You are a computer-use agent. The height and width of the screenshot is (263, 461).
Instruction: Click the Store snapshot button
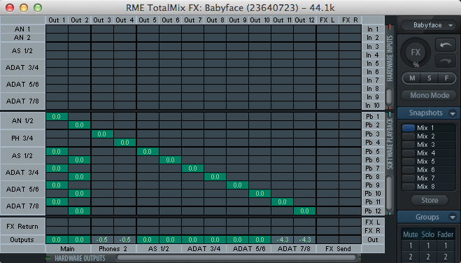(x=430, y=200)
